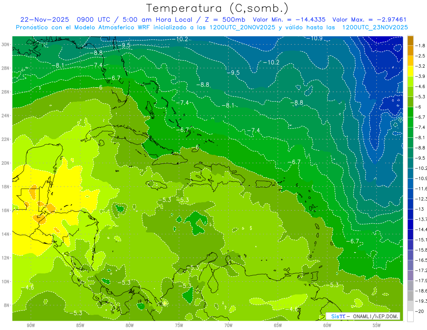Click the 14N latitude axis label
The height and width of the screenshot is (330, 427).
point(6,234)
